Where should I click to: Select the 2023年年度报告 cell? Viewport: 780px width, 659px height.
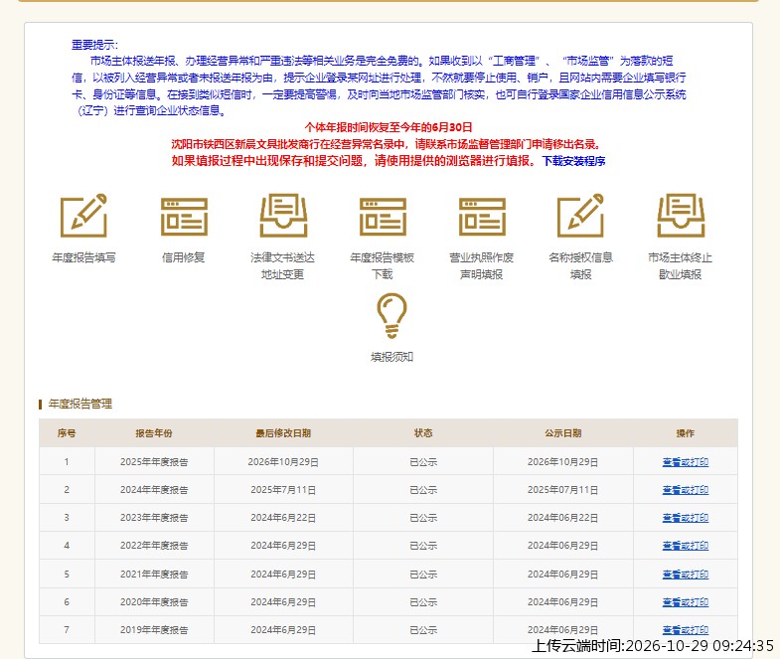154,518
